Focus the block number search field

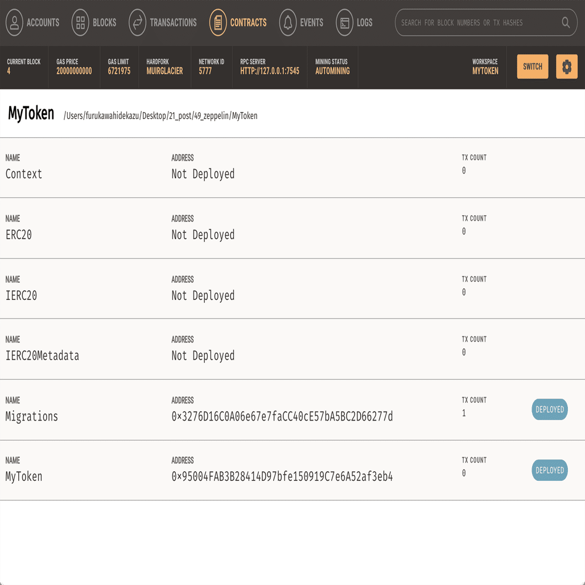coord(486,22)
